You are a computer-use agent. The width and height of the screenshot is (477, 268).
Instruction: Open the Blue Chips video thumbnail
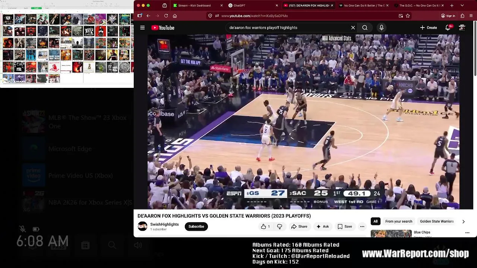pyautogui.click(x=391, y=233)
